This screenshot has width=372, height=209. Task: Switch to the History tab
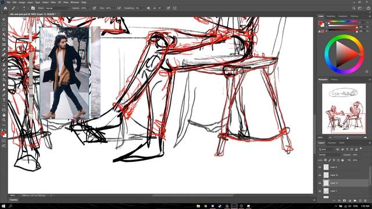coord(334,80)
